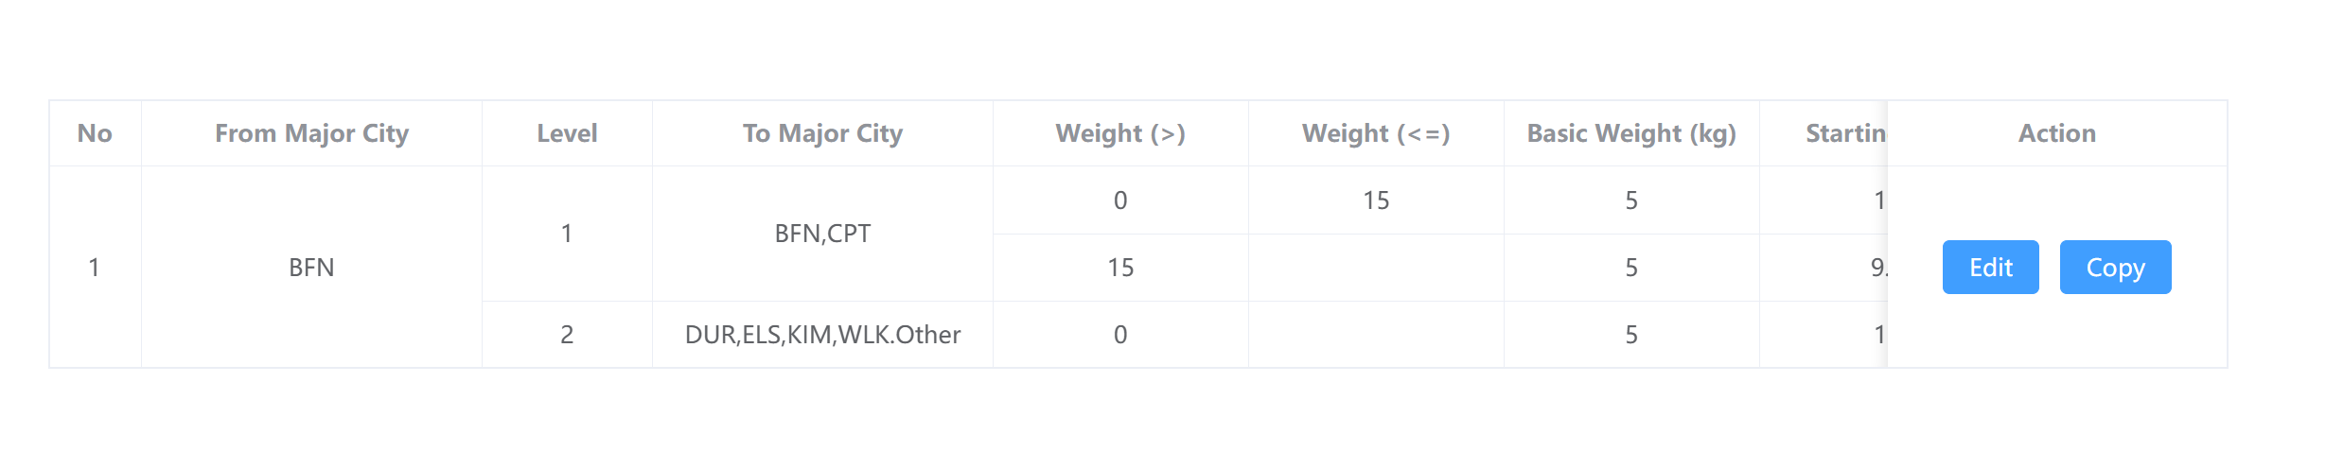Select the To Major City header
Viewport: 2326px width, 452px height.
click(822, 133)
